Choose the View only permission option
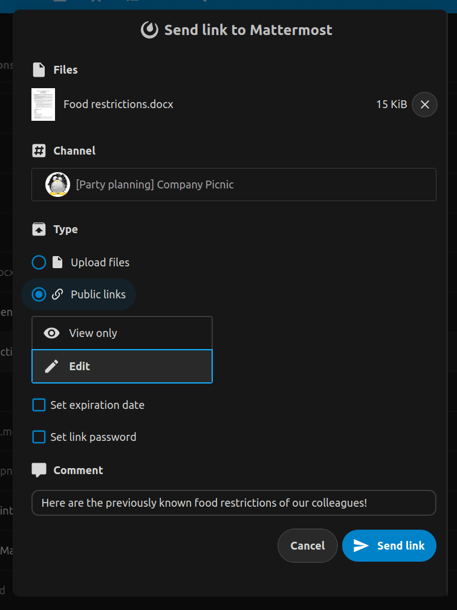The width and height of the screenshot is (457, 610). click(x=122, y=333)
